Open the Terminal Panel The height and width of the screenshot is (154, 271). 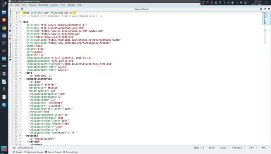tap(71, 152)
